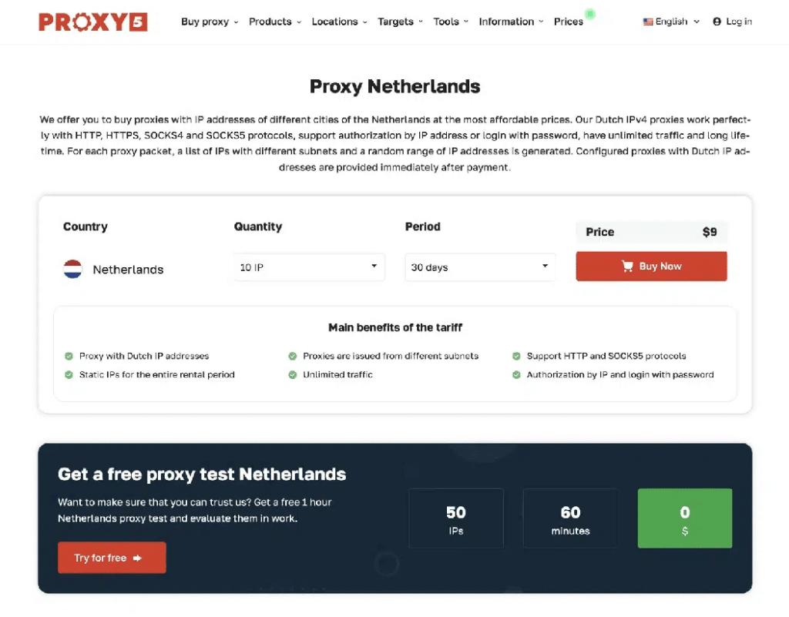This screenshot has height=617, width=789.
Task: Click the shopping cart icon
Action: pos(628,267)
